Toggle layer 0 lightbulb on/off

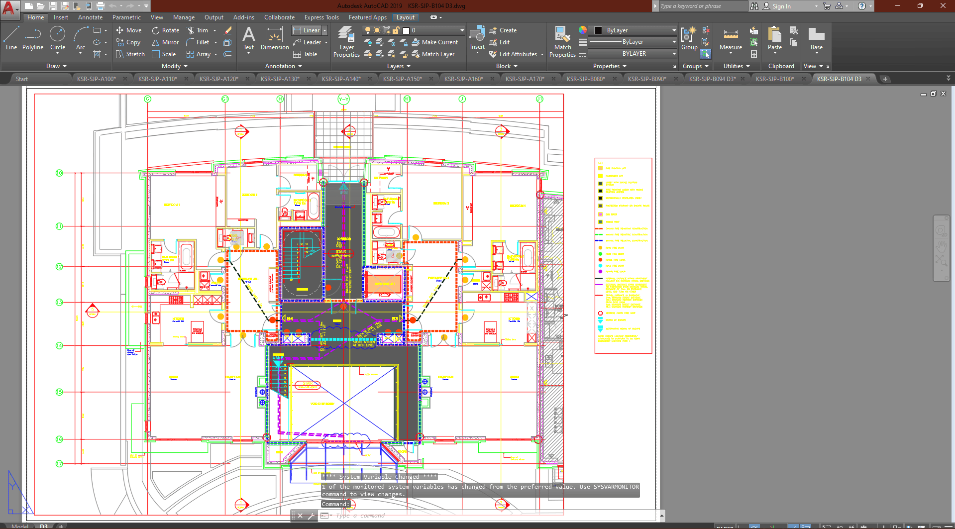[x=368, y=30]
